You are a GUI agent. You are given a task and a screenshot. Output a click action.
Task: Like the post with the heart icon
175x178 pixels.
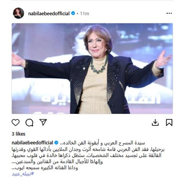(x=16, y=123)
